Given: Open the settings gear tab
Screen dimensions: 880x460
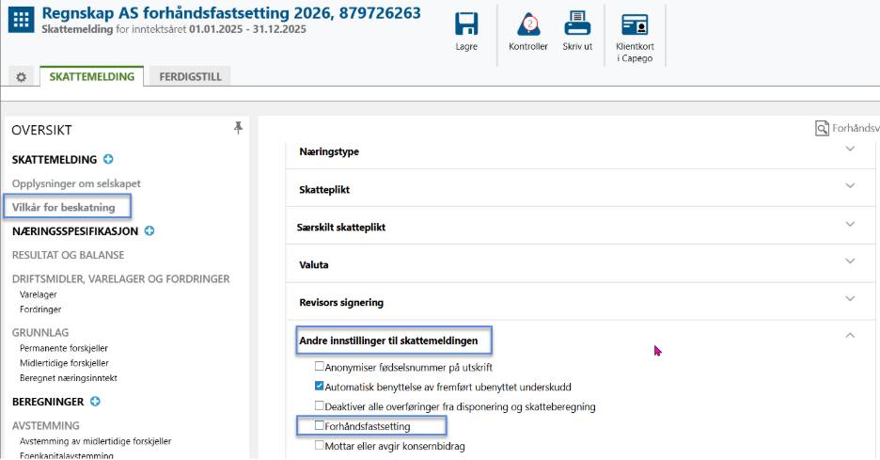Looking at the screenshot, I should click(x=21, y=76).
